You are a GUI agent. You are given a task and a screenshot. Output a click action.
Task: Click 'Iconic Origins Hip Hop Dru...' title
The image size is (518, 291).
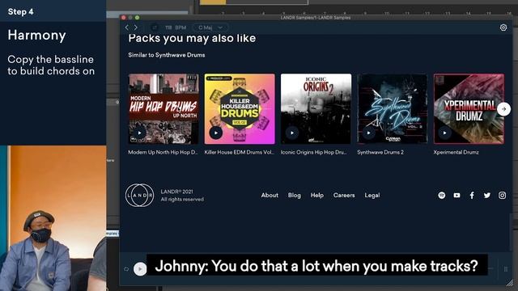pyautogui.click(x=313, y=152)
